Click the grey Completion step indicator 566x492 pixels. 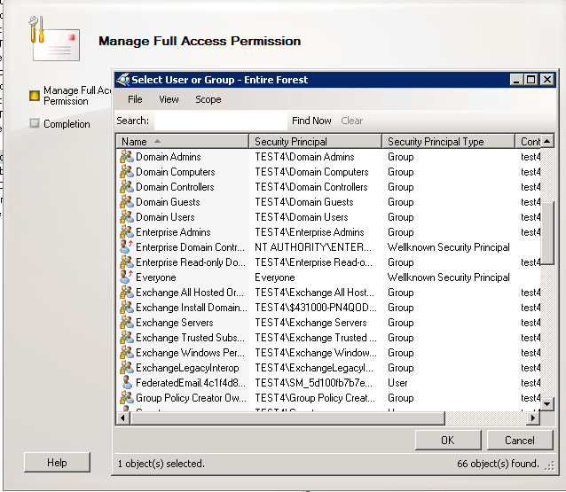[x=35, y=123]
